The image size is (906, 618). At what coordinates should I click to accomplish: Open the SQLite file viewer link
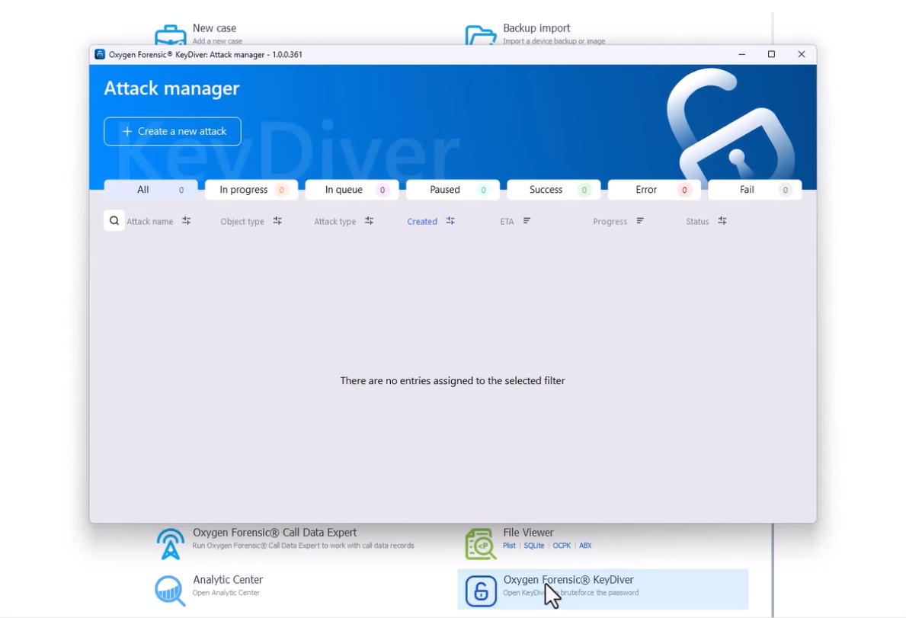point(534,545)
